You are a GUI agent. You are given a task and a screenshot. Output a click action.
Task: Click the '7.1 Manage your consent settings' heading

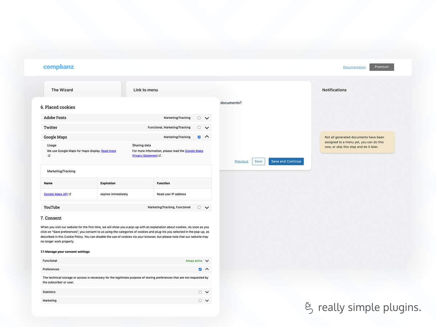point(65,252)
